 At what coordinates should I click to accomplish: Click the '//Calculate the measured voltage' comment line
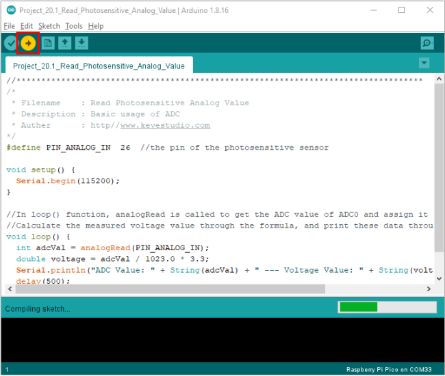pos(220,226)
